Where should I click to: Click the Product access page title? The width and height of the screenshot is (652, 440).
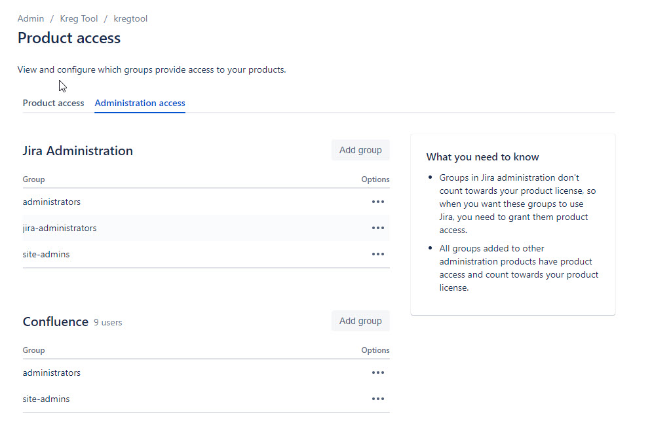click(x=69, y=38)
